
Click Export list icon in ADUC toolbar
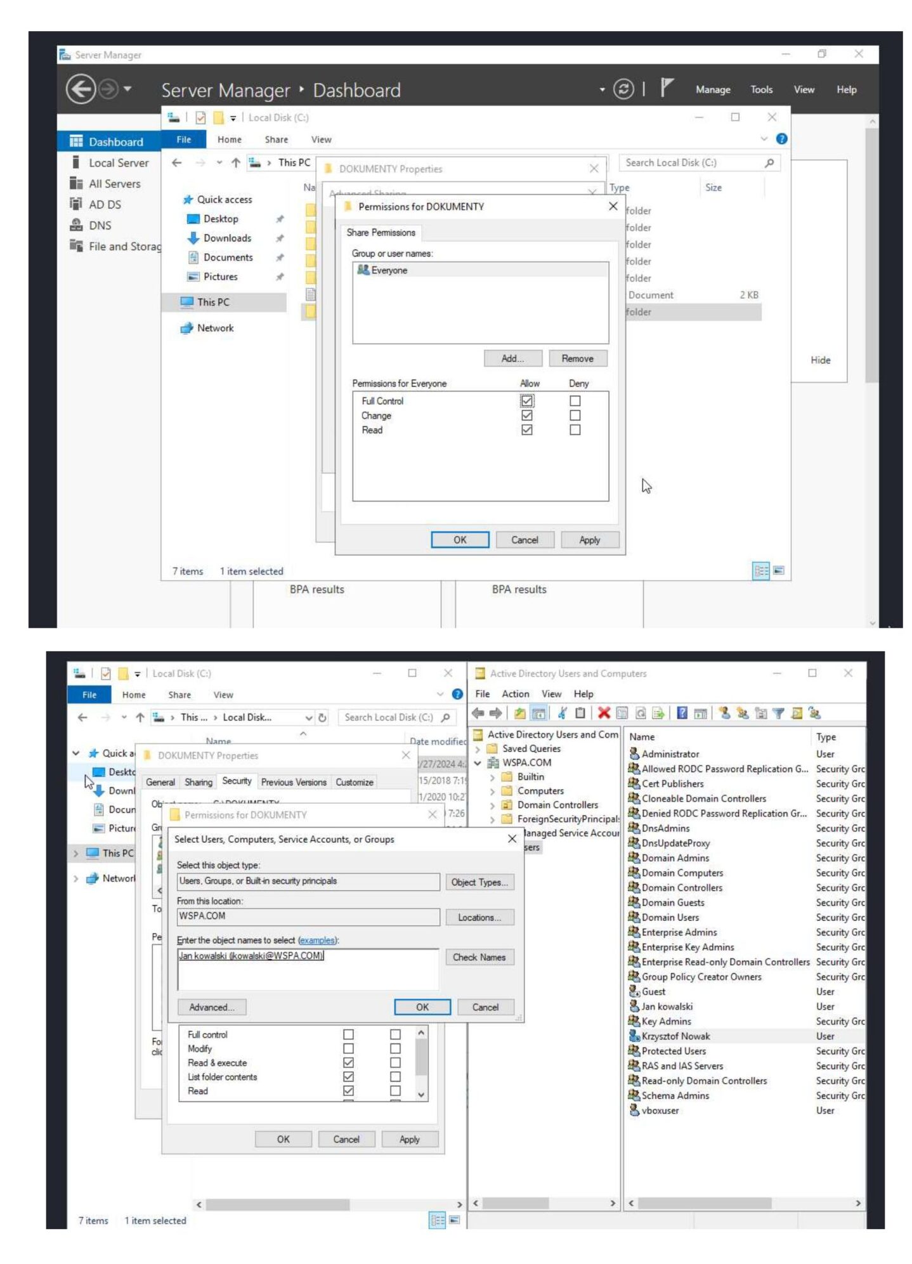click(x=658, y=713)
